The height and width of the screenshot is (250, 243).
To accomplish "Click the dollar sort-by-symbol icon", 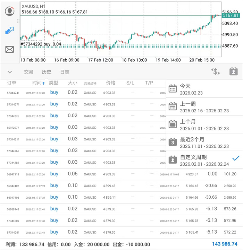I will (x=216, y=72).
